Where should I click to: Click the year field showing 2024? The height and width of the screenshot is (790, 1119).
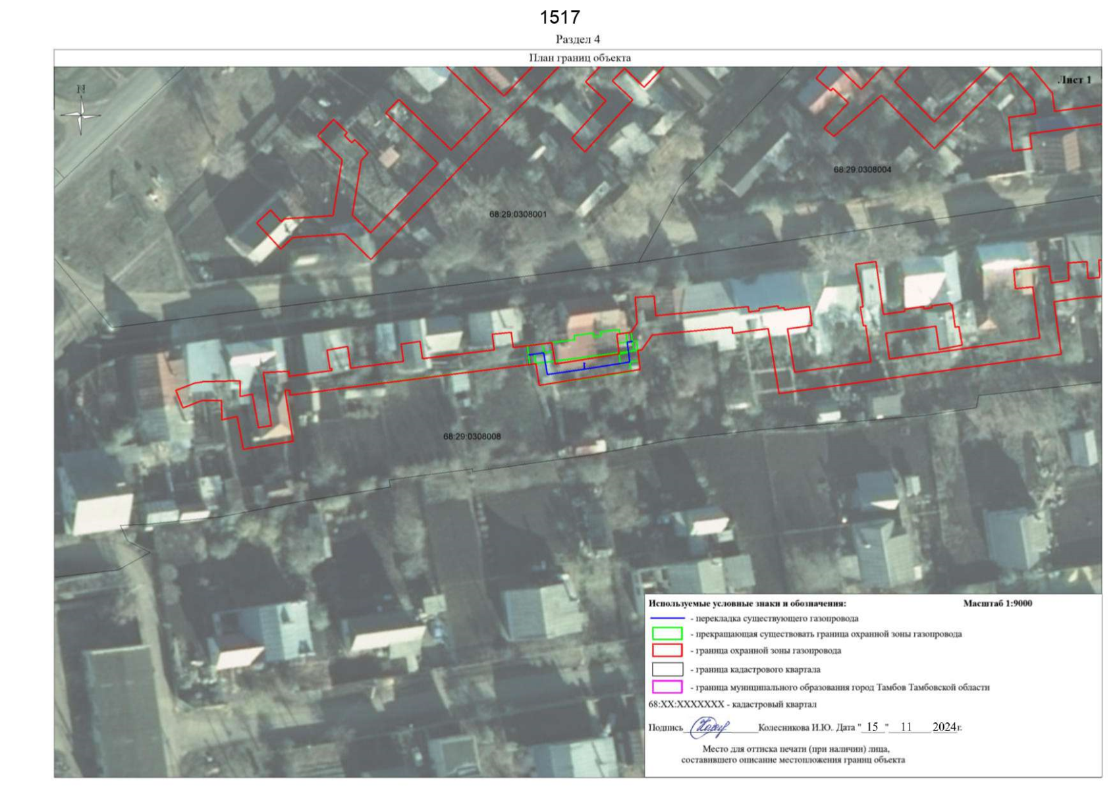point(944,727)
